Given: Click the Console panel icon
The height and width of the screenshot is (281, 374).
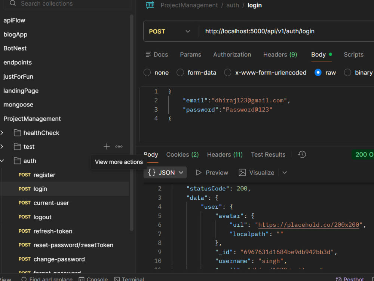Looking at the screenshot, I should click(81, 279).
